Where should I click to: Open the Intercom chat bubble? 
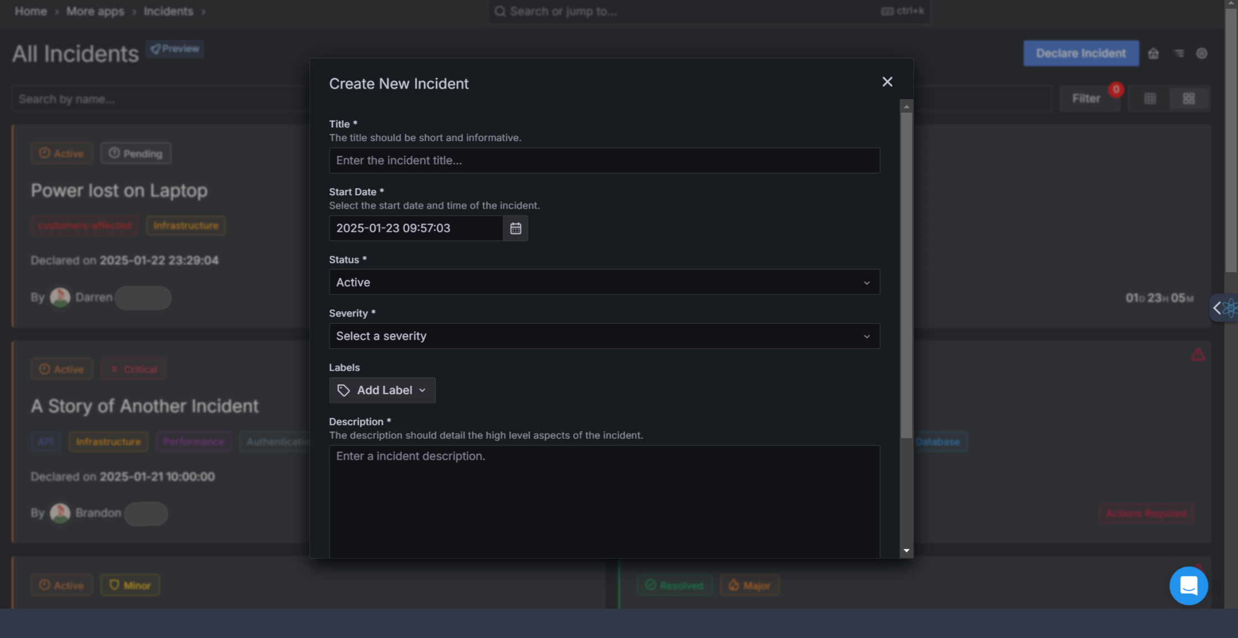[x=1189, y=585]
